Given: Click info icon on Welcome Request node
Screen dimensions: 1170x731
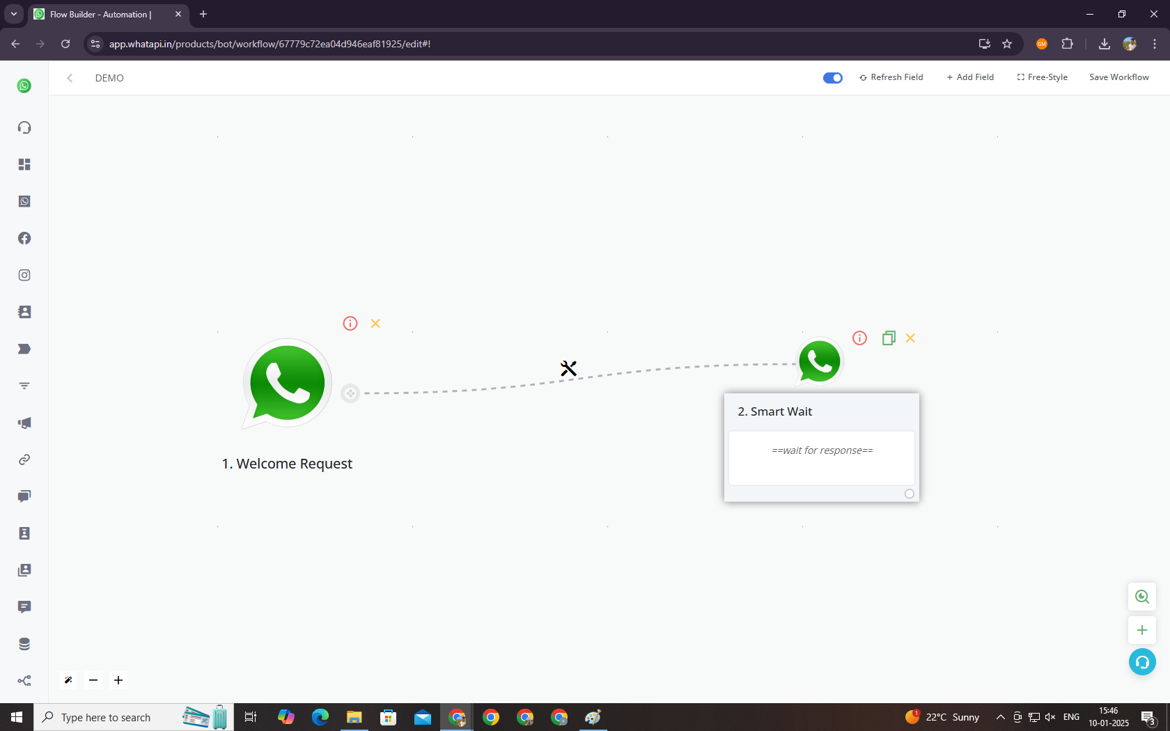Looking at the screenshot, I should click(x=350, y=323).
